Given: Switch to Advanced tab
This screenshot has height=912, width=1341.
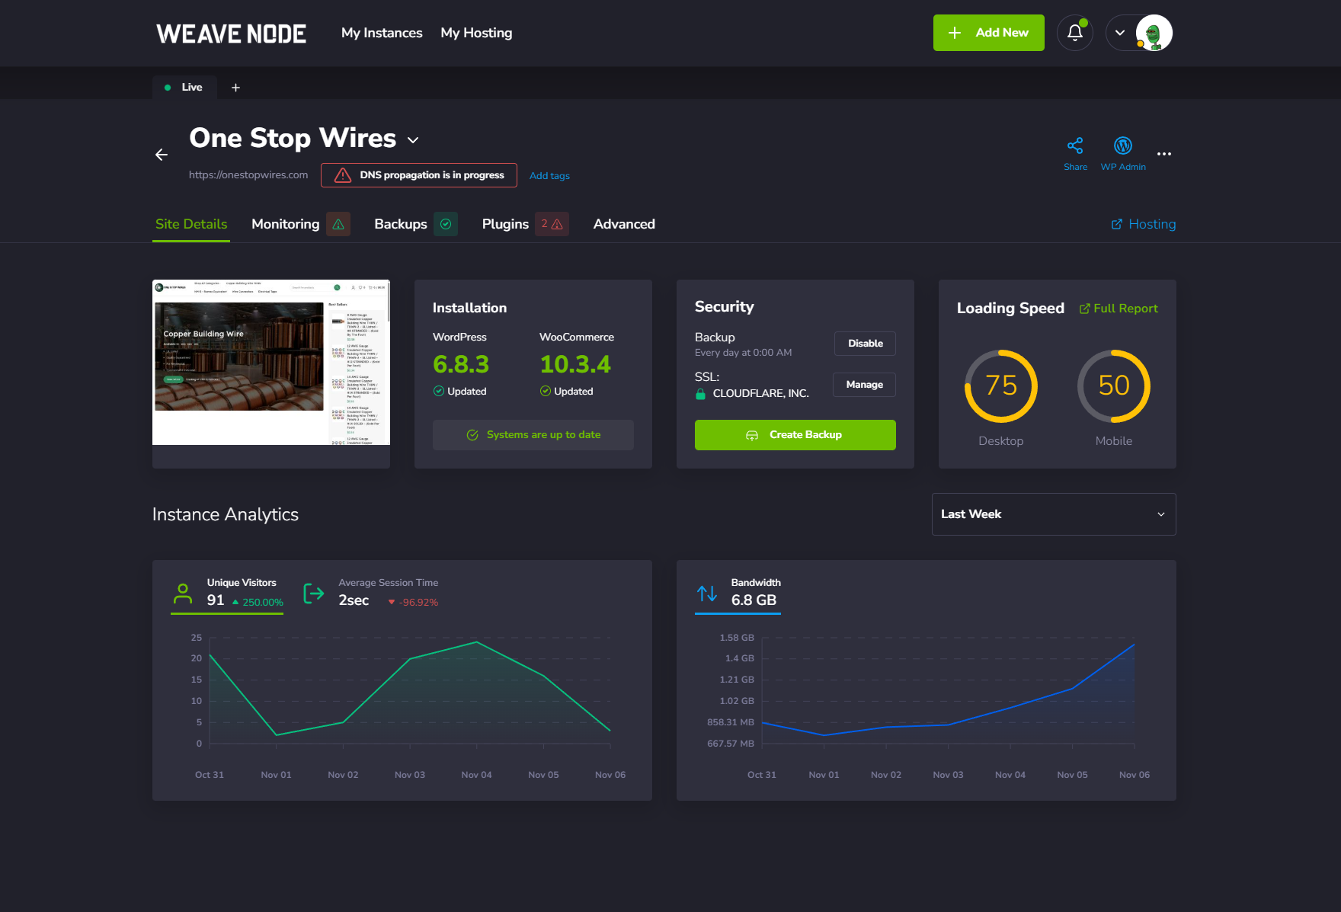Looking at the screenshot, I should 624,224.
